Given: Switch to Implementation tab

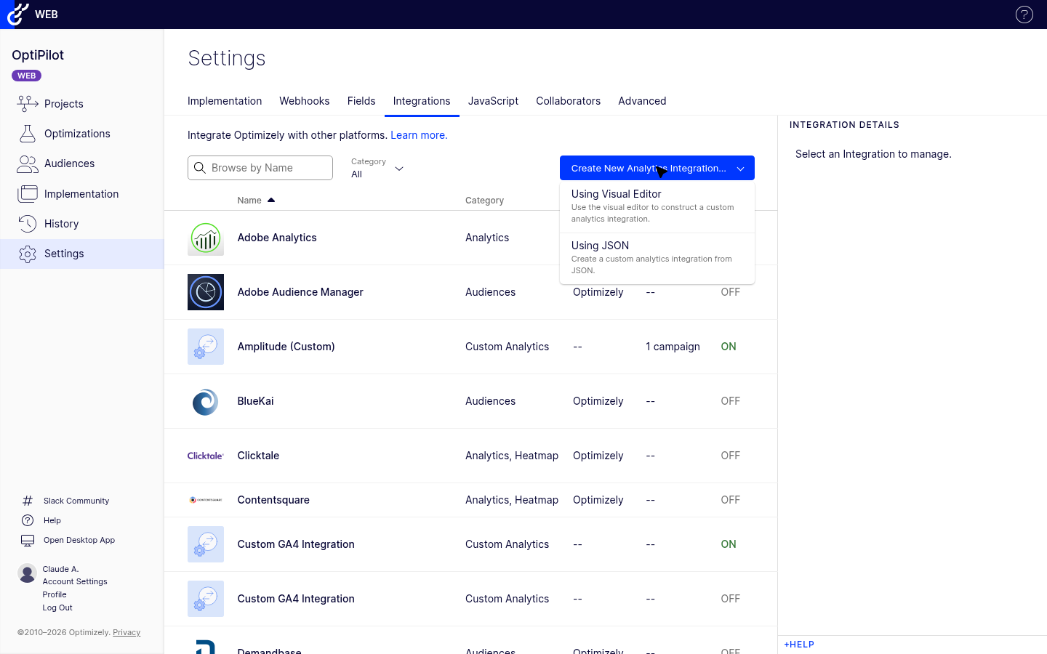Looking at the screenshot, I should point(225,101).
